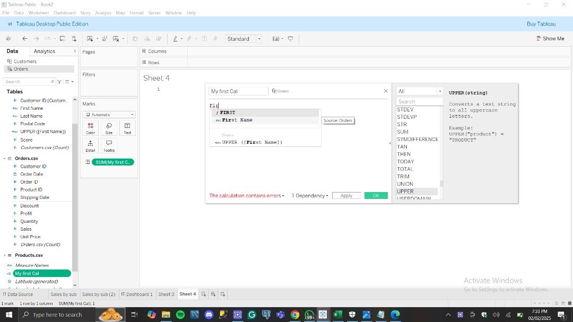
Task: Open the File menu
Action: (6, 12)
